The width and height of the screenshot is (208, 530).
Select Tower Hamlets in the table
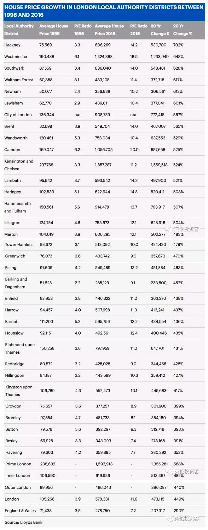coord(19,244)
